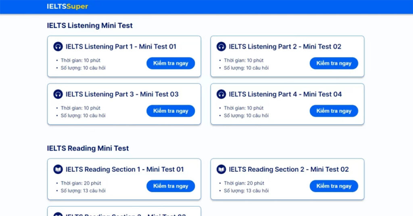
Task: Start Listening Part 1 with Kiểm tra ngay
Action: click(x=171, y=63)
